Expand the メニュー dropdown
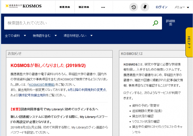This screenshot has width=193, height=136. (x=182, y=7)
